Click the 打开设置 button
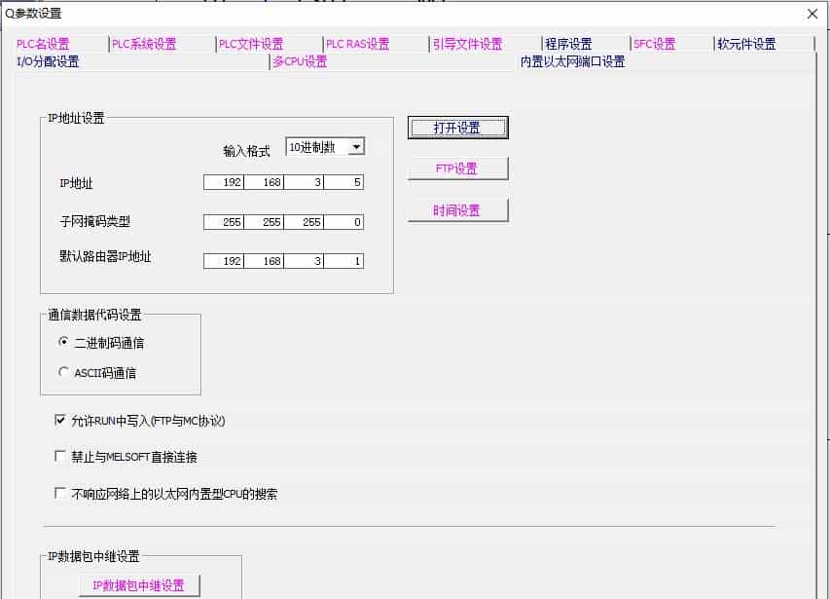The image size is (830, 599). point(457,127)
